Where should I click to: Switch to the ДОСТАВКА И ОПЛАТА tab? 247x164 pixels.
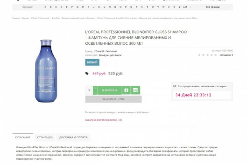[x=73, y=137]
